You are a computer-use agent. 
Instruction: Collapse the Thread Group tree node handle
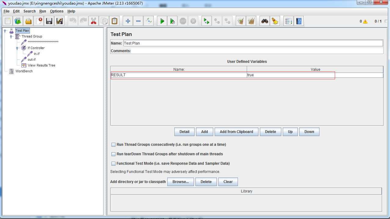[x=11, y=37]
